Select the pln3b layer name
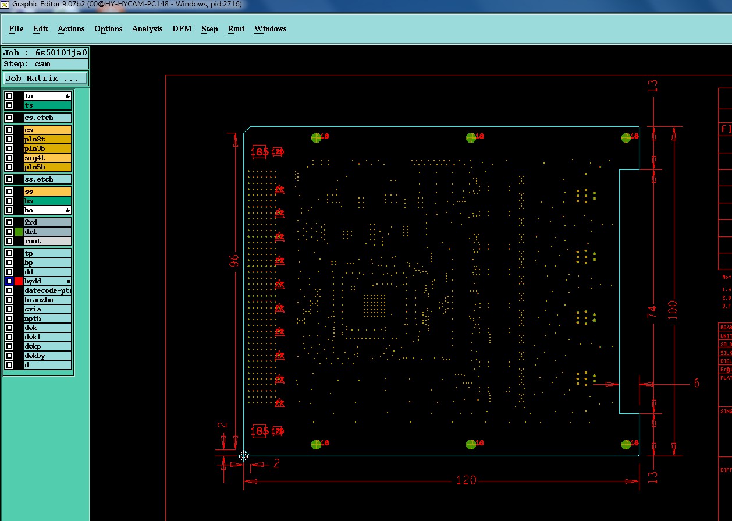 click(48, 148)
